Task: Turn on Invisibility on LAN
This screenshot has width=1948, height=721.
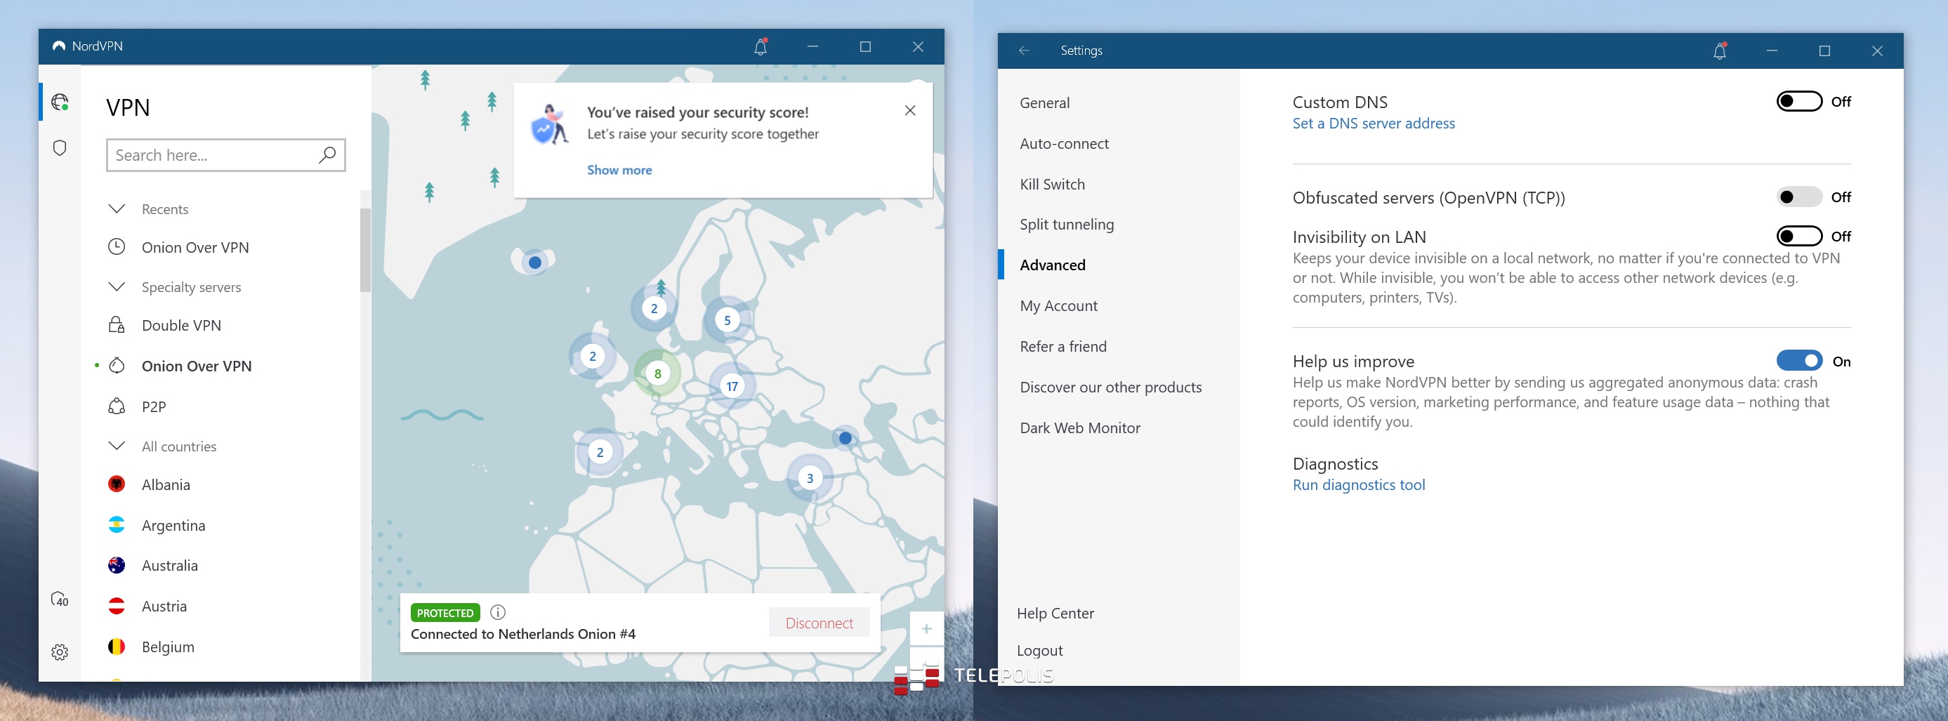Action: (1798, 236)
